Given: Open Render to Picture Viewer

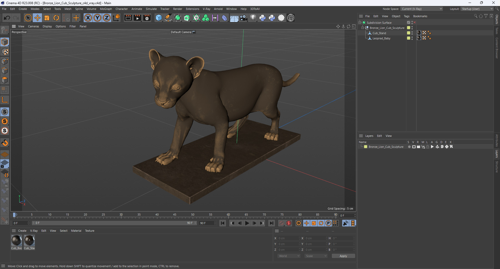Looking at the screenshot, I should pyautogui.click(x=137, y=18).
